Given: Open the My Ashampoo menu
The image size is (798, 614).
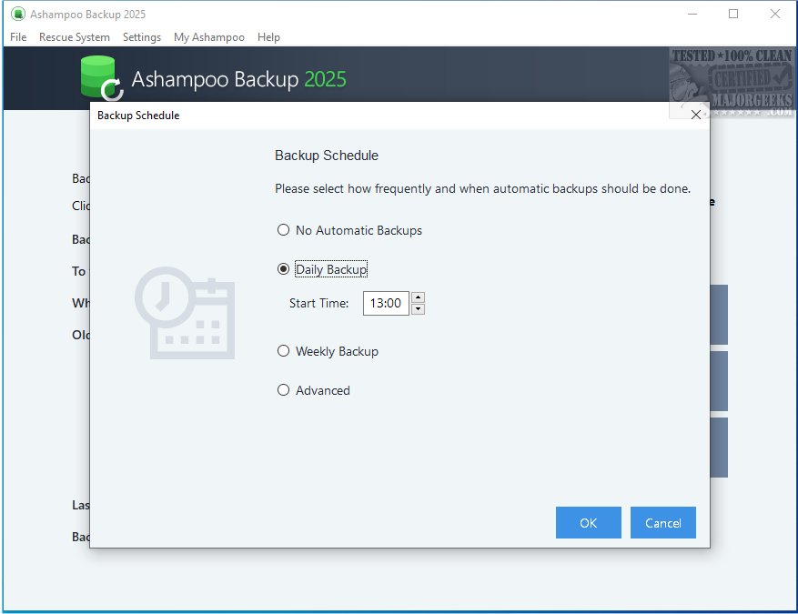Looking at the screenshot, I should tap(208, 37).
